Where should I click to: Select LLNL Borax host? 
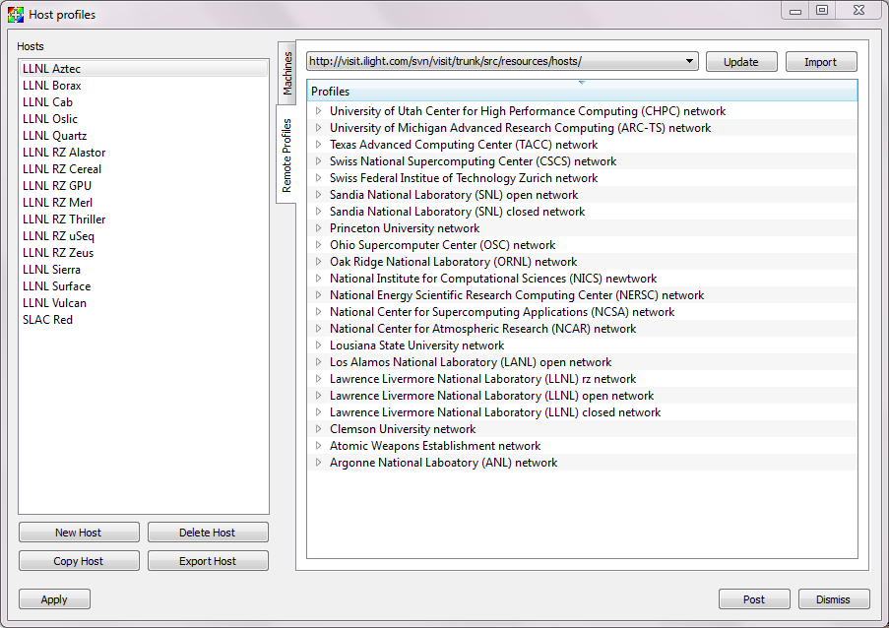click(144, 86)
